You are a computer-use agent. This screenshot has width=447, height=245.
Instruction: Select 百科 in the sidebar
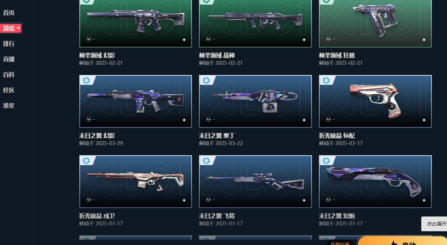[x=9, y=75]
